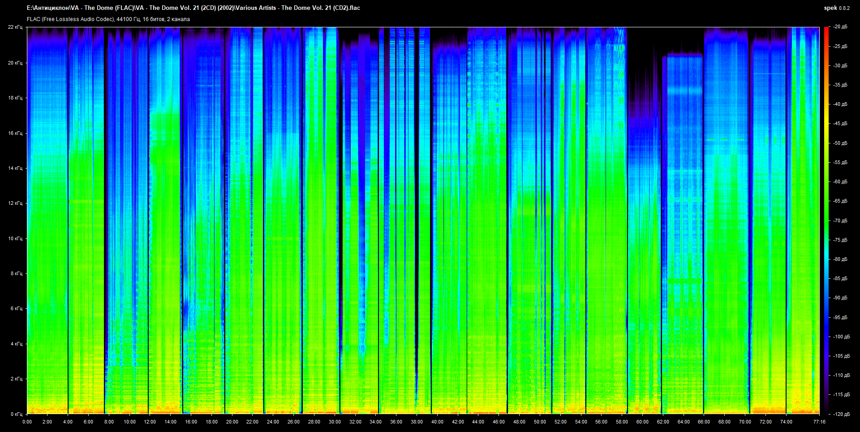
Task: Click the -50 dB scale label
Action: click(x=840, y=143)
